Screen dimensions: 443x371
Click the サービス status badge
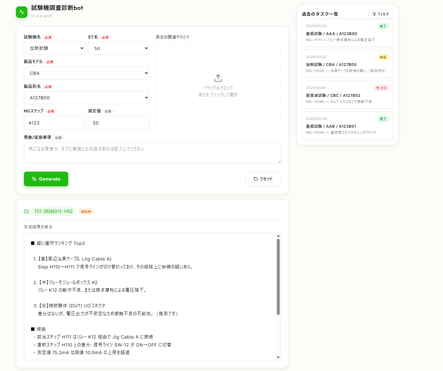[x=381, y=88]
